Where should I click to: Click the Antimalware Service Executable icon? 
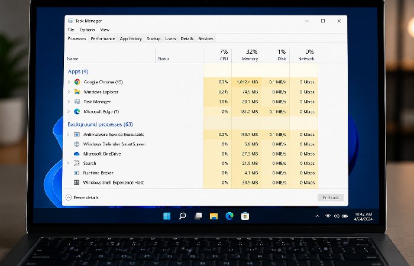pos(76,135)
